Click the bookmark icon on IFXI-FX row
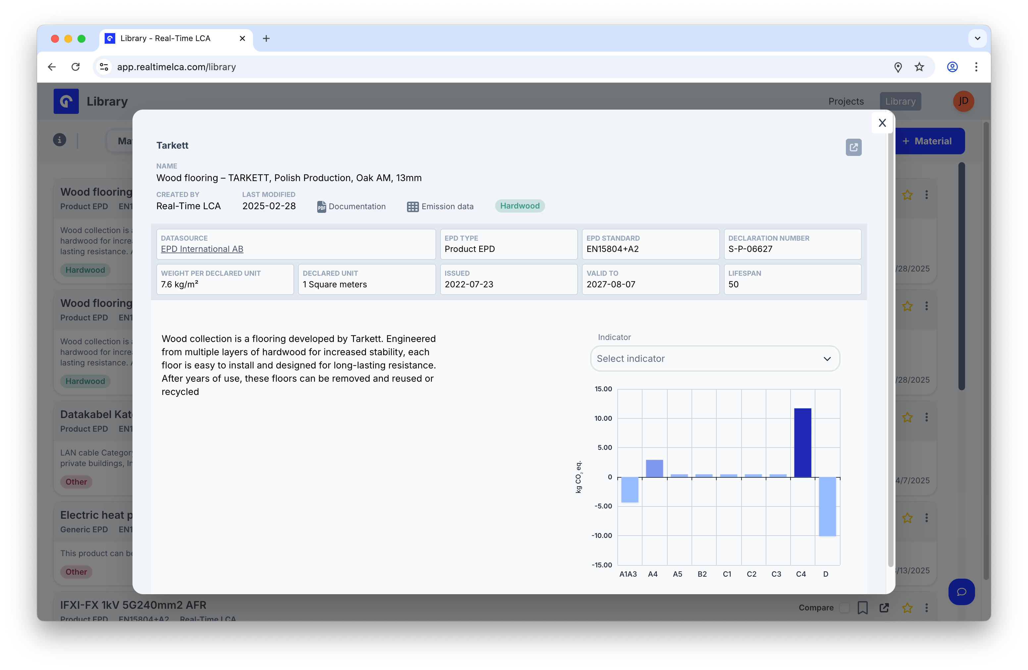The image size is (1028, 670). click(862, 607)
